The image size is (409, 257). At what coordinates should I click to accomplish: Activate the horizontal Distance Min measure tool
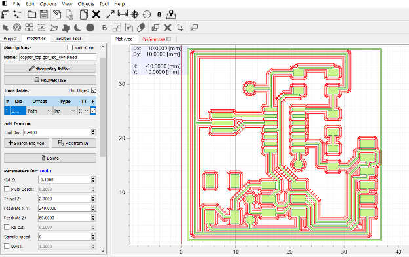[123, 14]
